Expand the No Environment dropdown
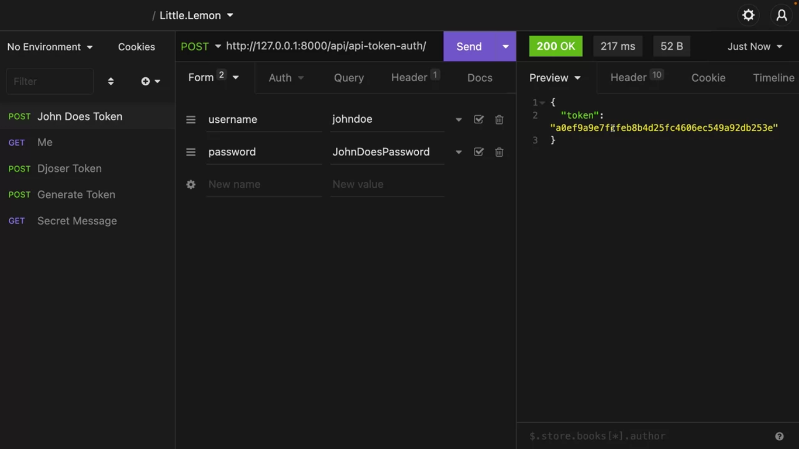This screenshot has height=449, width=799. pyautogui.click(x=50, y=47)
